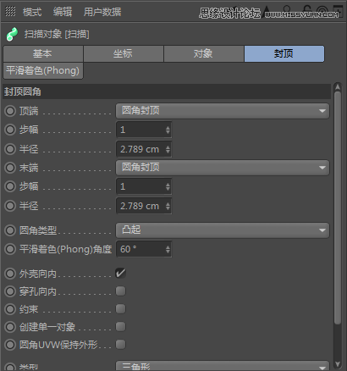Click the green Sweep object icon
This screenshot has height=371, width=347.
(12, 34)
